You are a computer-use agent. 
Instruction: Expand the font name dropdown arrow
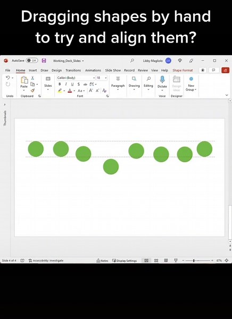tap(94, 78)
